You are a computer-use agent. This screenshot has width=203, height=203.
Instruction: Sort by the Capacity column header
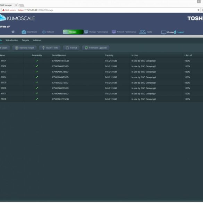[x=109, y=56]
